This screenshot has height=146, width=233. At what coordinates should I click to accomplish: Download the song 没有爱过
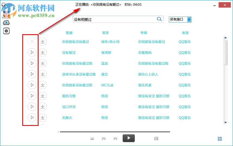(43, 52)
